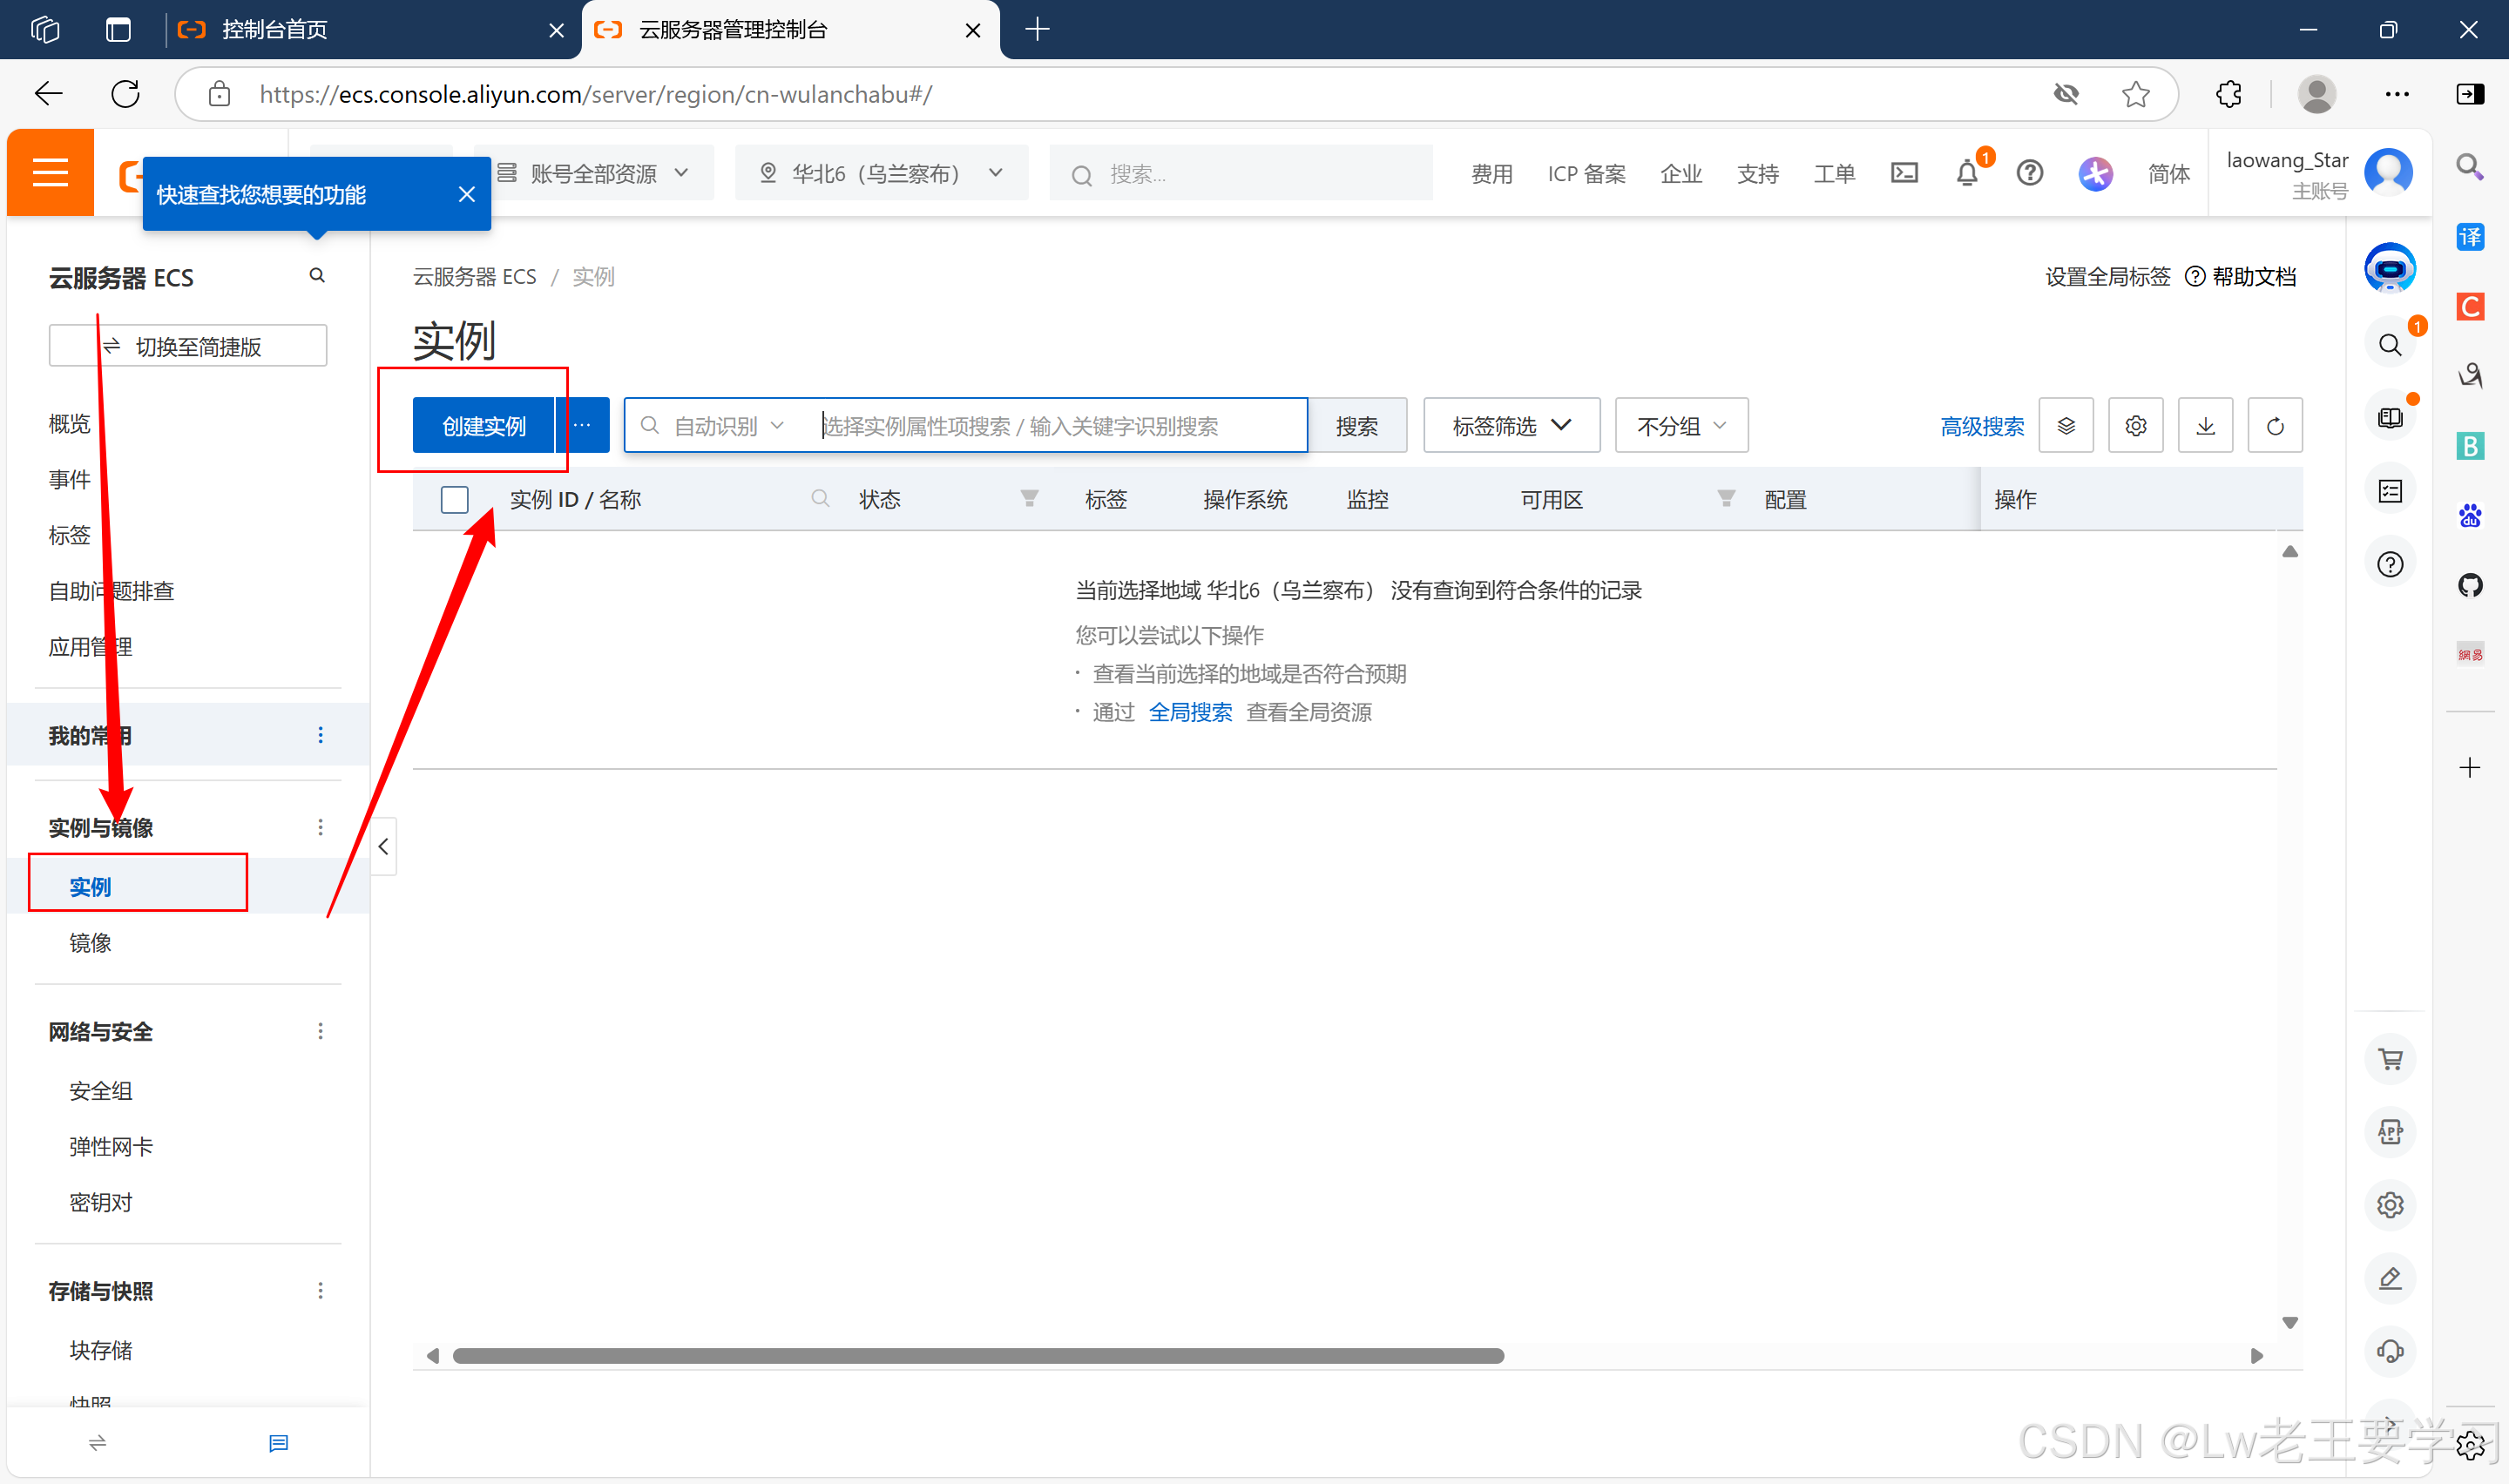Open 实例与镜像 section options menu
This screenshot has width=2509, height=1484.
point(320,827)
